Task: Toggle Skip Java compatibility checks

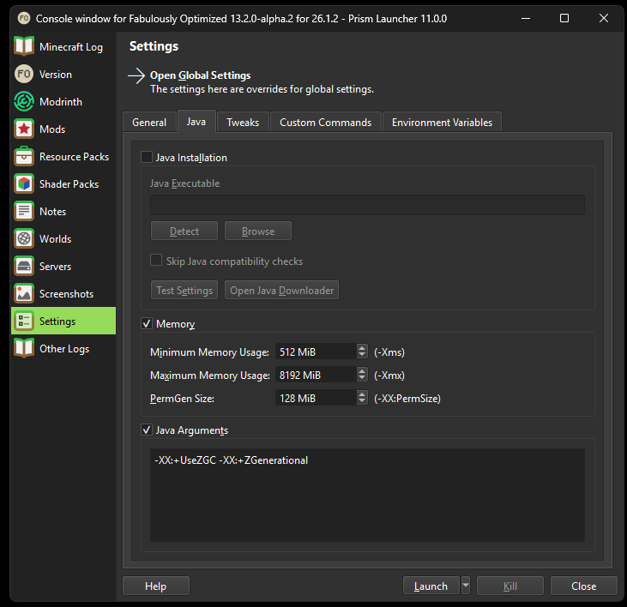Action: (156, 260)
